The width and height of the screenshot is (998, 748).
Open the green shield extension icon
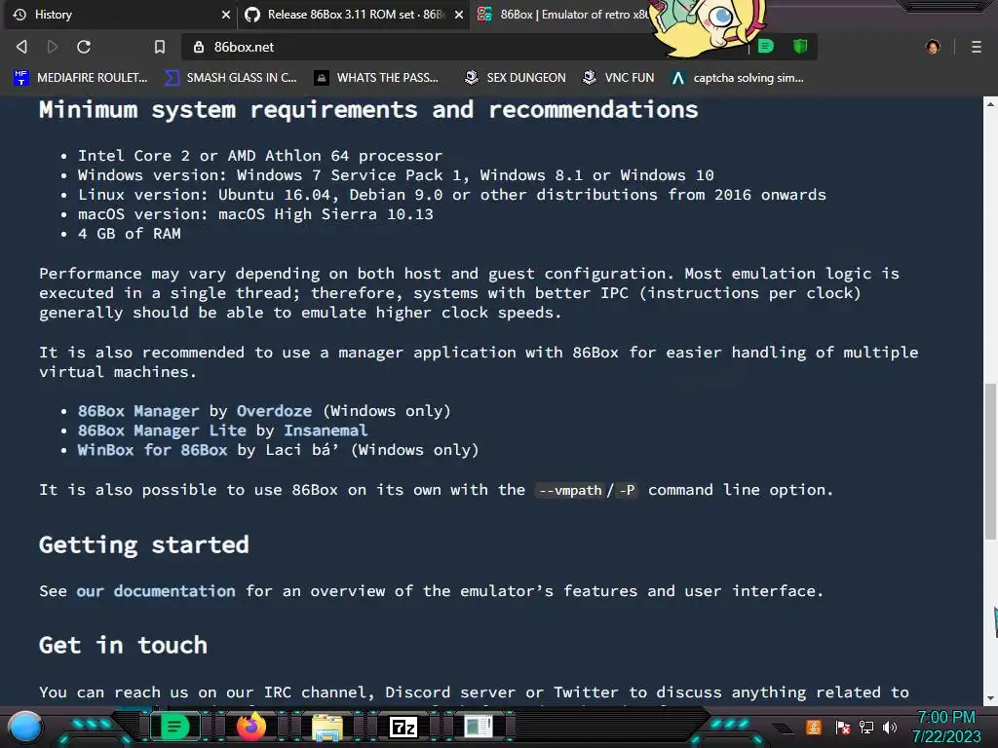(800, 46)
